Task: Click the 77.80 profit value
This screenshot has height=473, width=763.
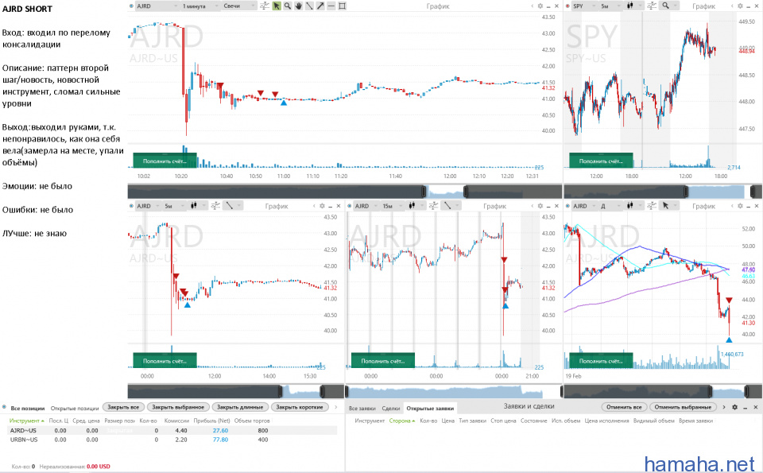Action: pos(220,440)
